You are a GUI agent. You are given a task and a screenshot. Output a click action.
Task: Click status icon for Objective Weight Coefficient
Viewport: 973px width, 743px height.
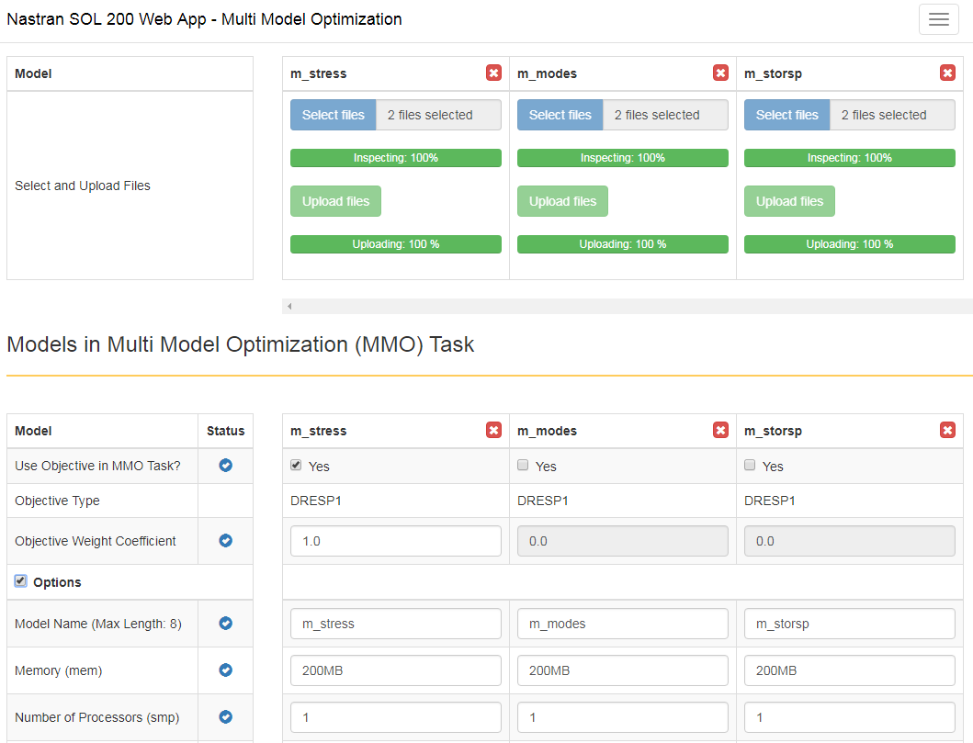point(225,541)
